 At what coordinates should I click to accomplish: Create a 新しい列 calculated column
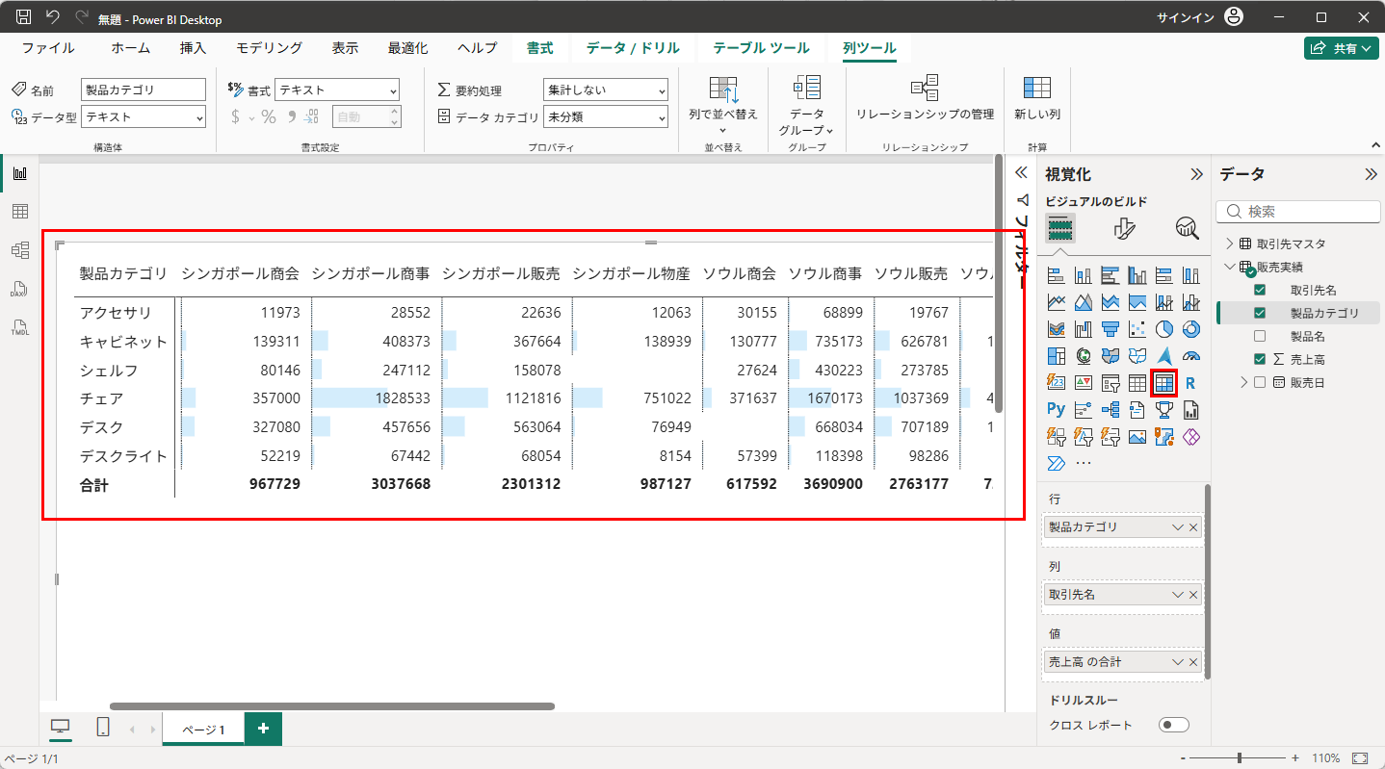click(1037, 97)
